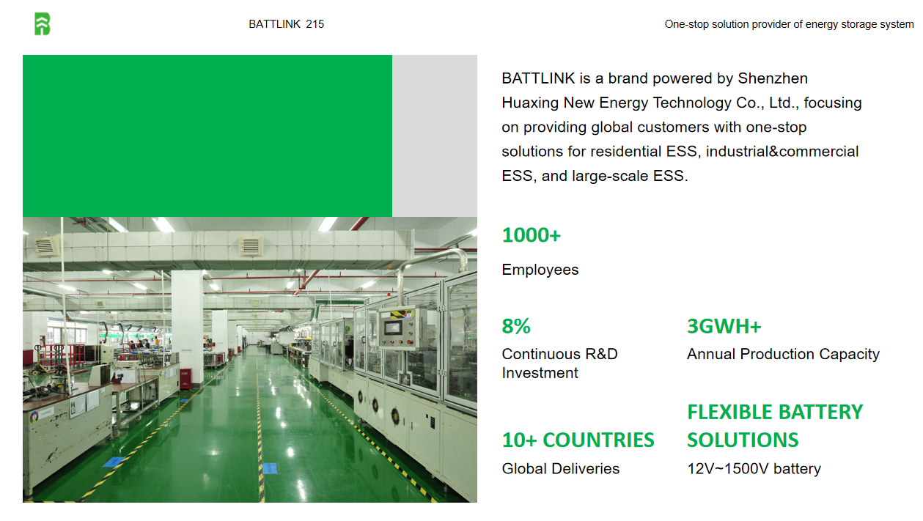Click the light gray rectangle beside green block
The image size is (923, 521).
coord(434,136)
